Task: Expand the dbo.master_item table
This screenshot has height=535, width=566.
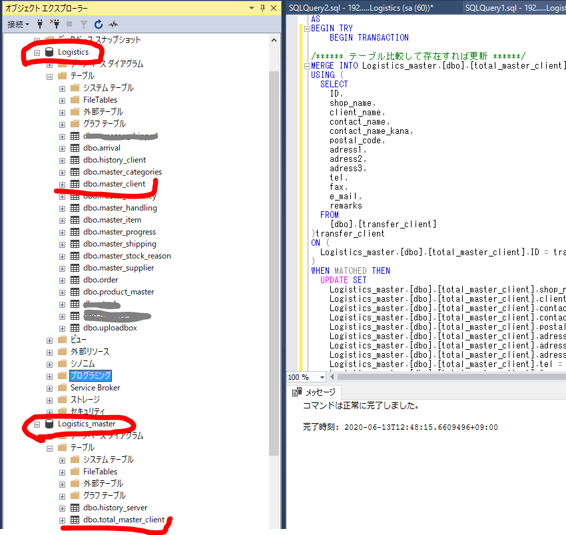Action: 62,221
